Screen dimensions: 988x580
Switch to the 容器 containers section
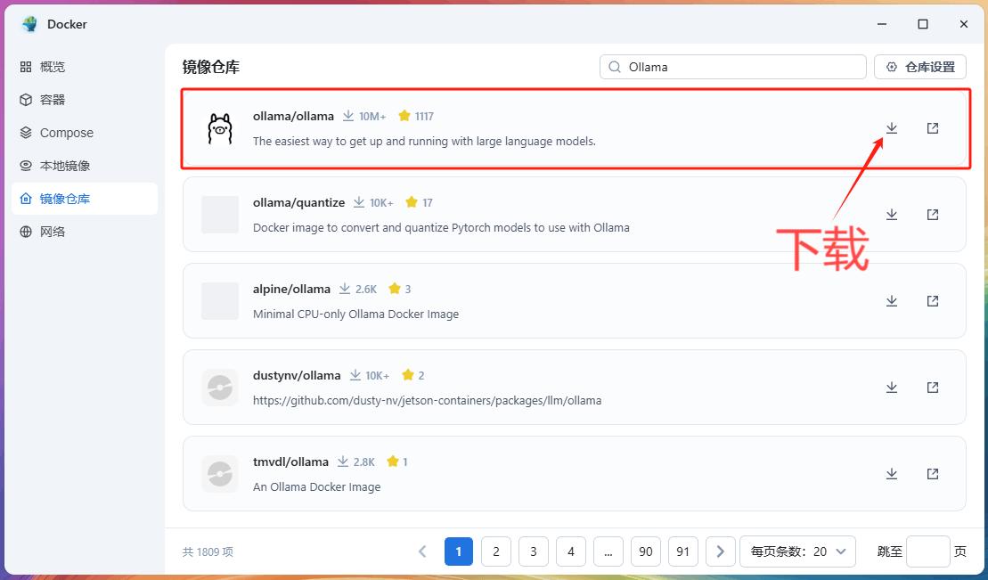point(53,100)
